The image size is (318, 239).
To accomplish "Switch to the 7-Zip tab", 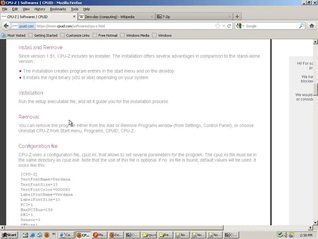I will pyautogui.click(x=194, y=17).
